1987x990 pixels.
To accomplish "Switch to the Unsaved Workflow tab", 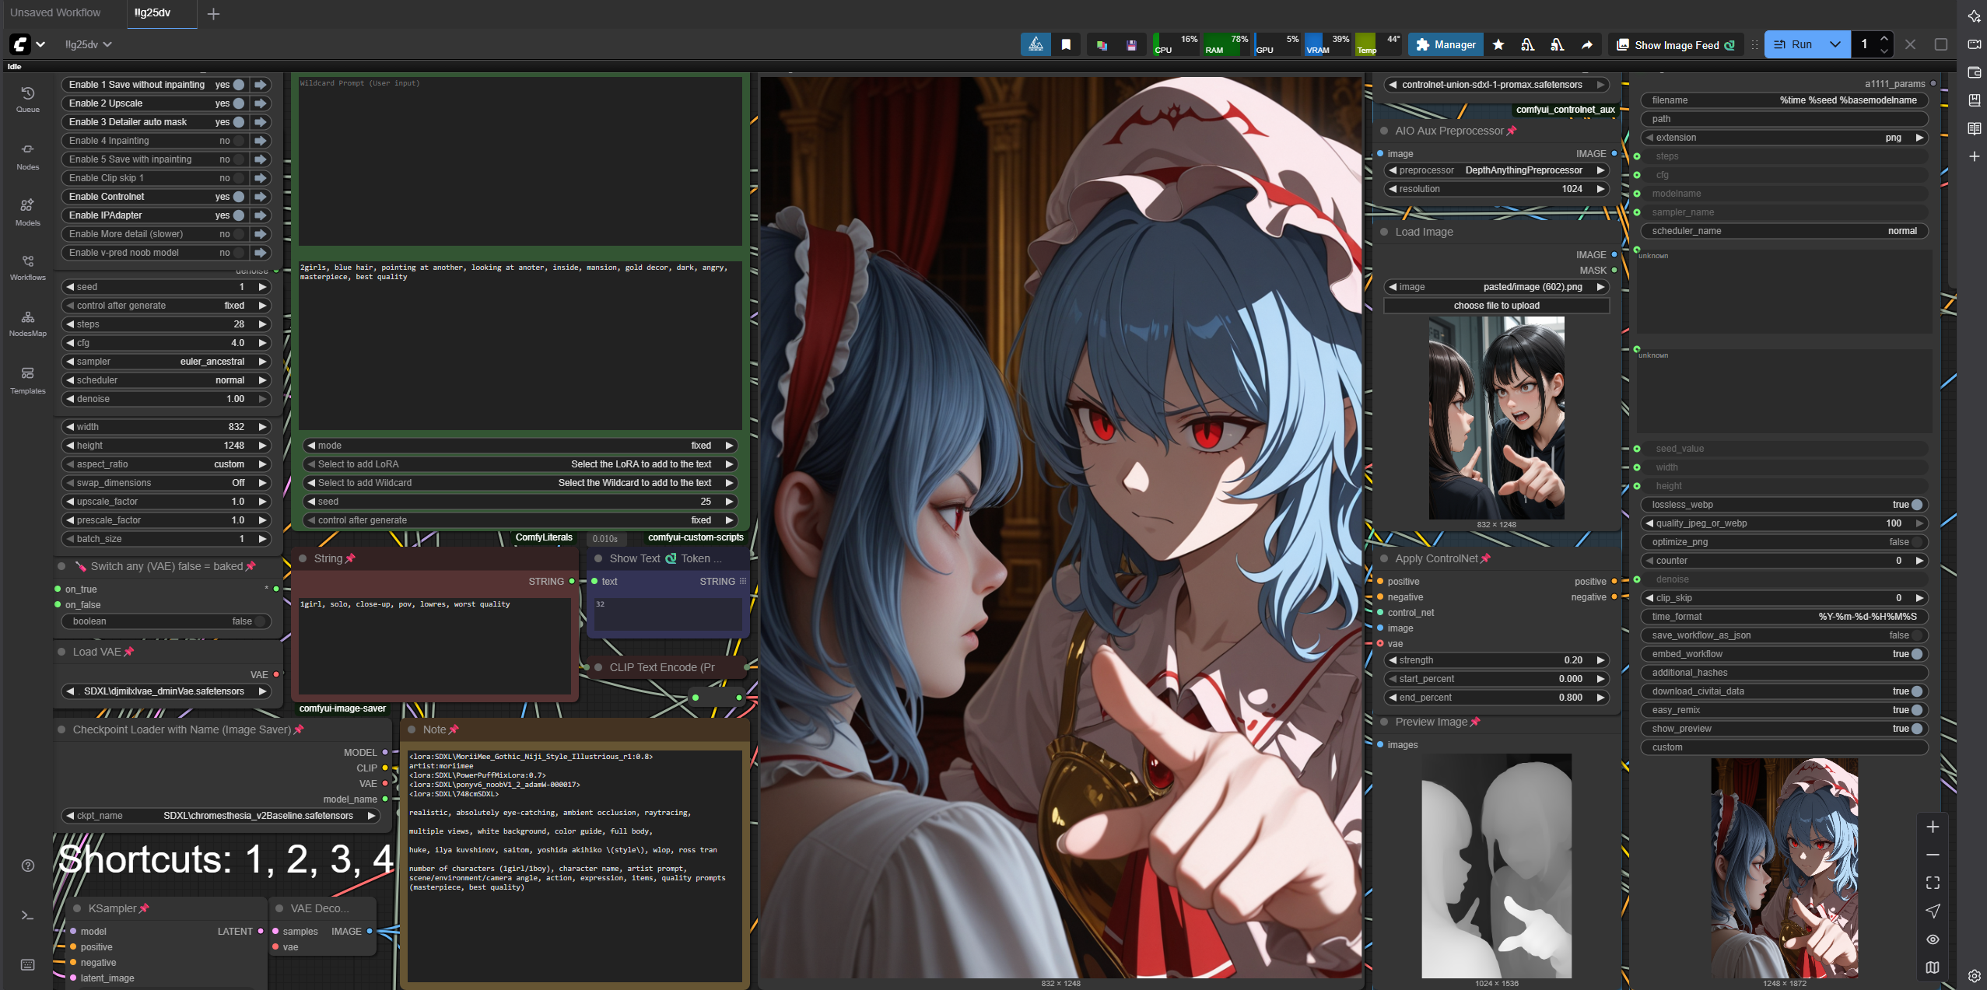I will 56,12.
